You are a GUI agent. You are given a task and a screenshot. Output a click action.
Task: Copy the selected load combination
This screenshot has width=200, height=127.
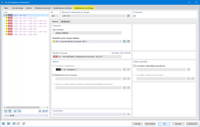point(10,111)
